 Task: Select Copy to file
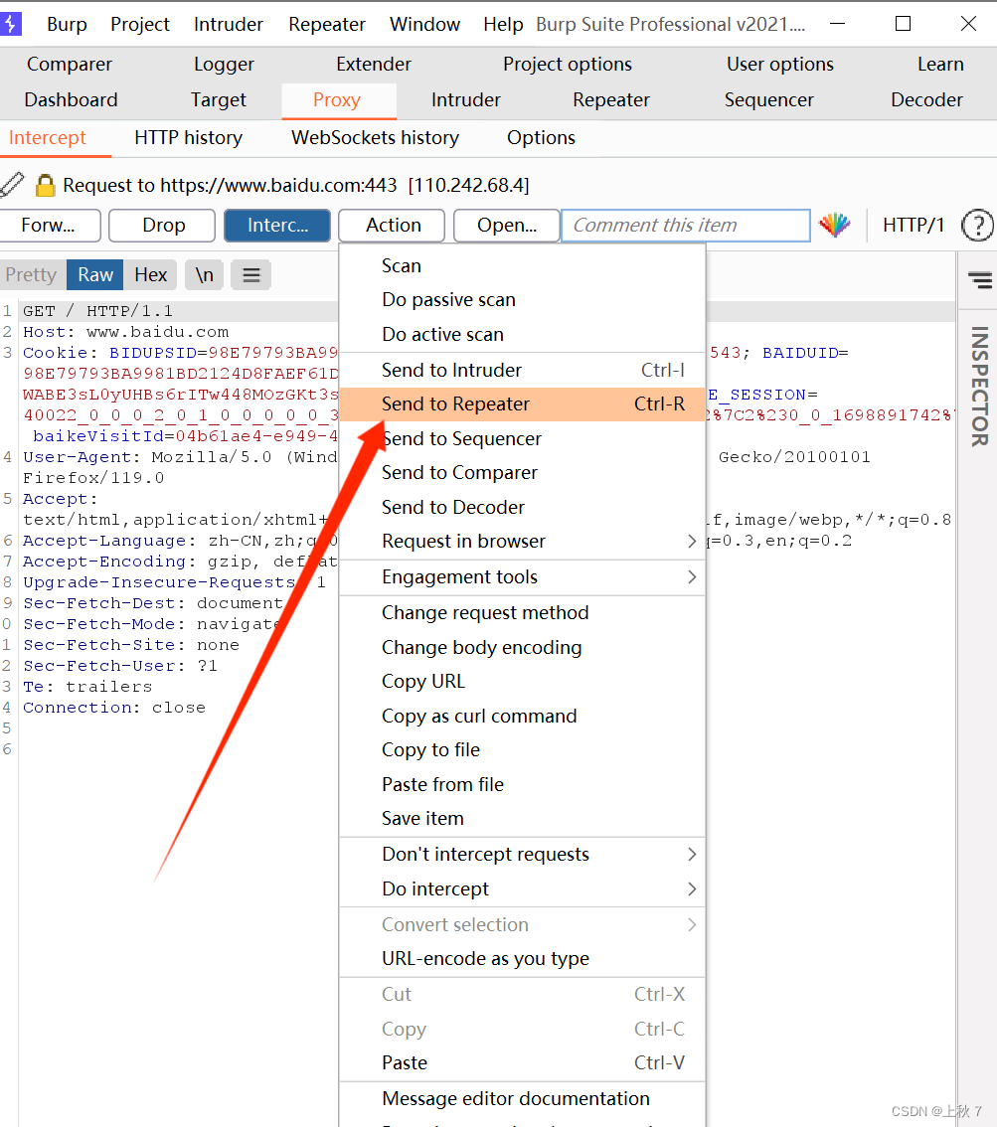(x=522, y=750)
